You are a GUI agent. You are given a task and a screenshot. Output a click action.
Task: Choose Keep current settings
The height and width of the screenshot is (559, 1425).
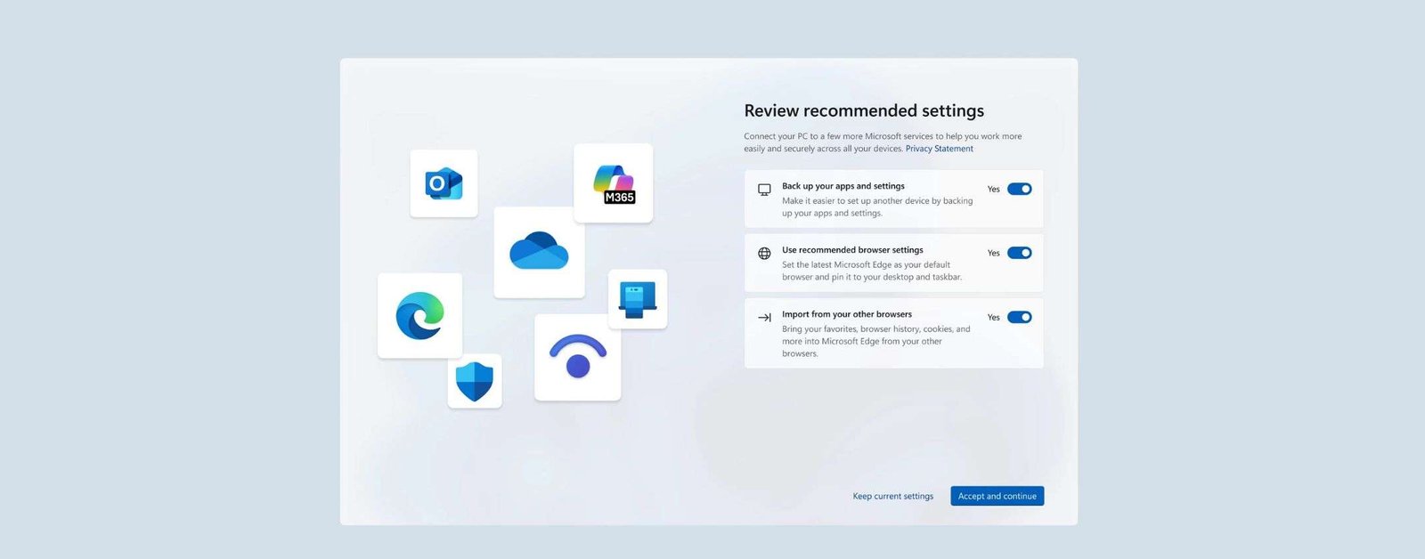click(893, 496)
